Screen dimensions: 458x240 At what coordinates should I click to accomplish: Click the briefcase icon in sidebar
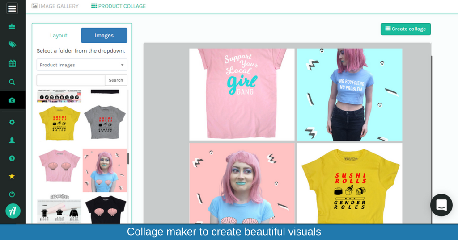[12, 26]
